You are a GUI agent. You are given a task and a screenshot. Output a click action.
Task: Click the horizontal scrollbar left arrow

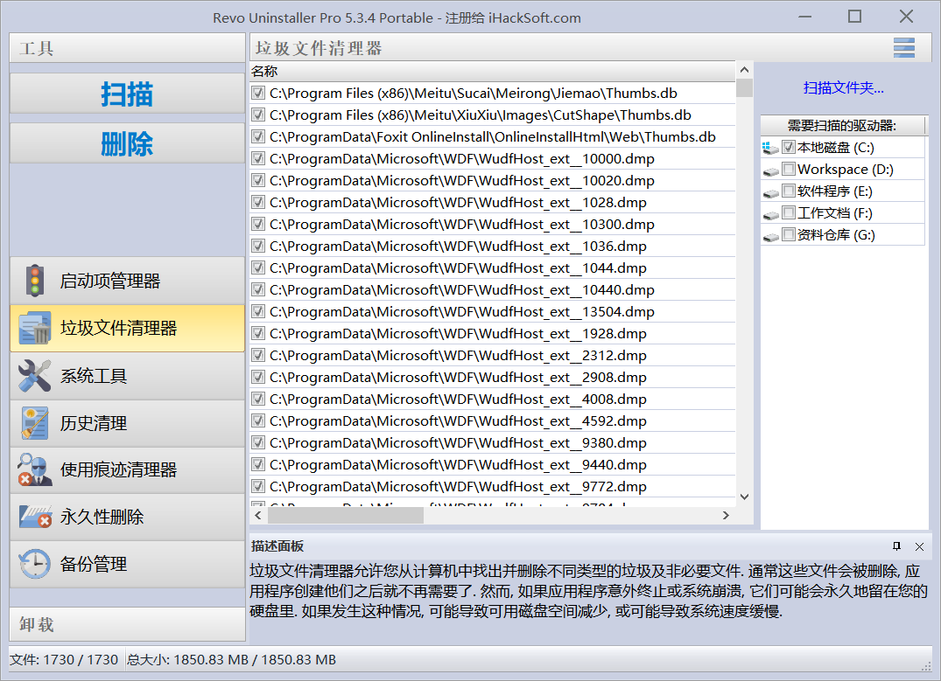[x=258, y=515]
